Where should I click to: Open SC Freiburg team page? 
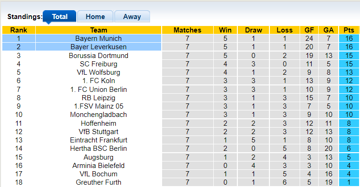pos(98,64)
